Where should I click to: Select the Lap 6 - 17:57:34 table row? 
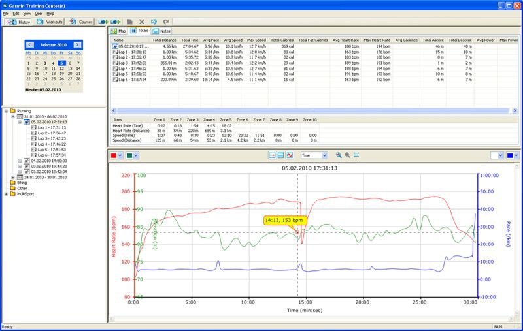(315, 80)
